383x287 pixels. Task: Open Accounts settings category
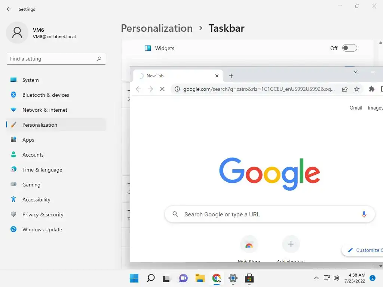point(56,155)
